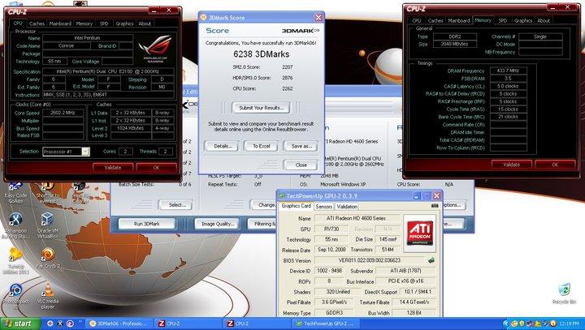
Task: Click the Channels # value Single
Action: pyautogui.click(x=540, y=36)
